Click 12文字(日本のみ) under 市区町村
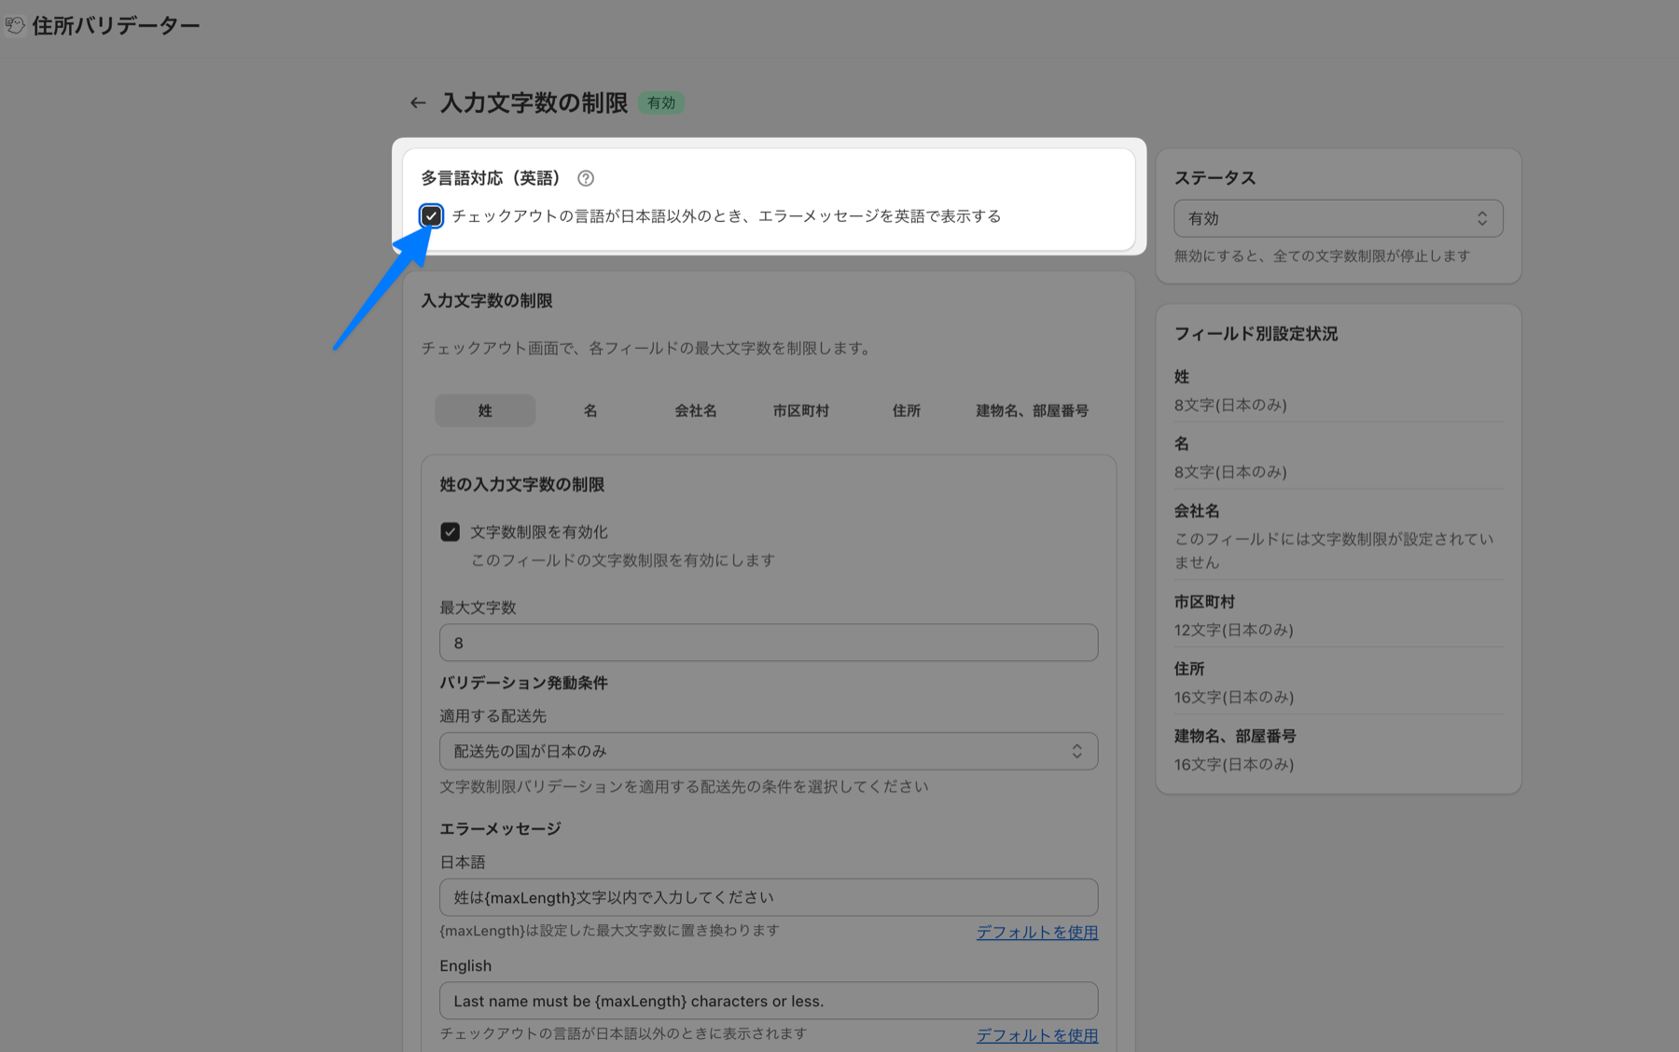This screenshot has width=1679, height=1052. click(x=1233, y=630)
